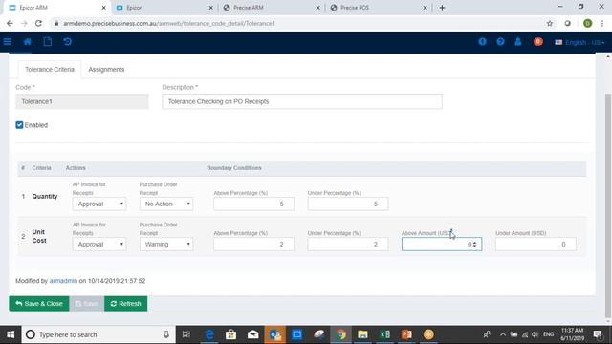Click the browser back arrow
Viewport: 612px width, 344px height.
[10, 23]
